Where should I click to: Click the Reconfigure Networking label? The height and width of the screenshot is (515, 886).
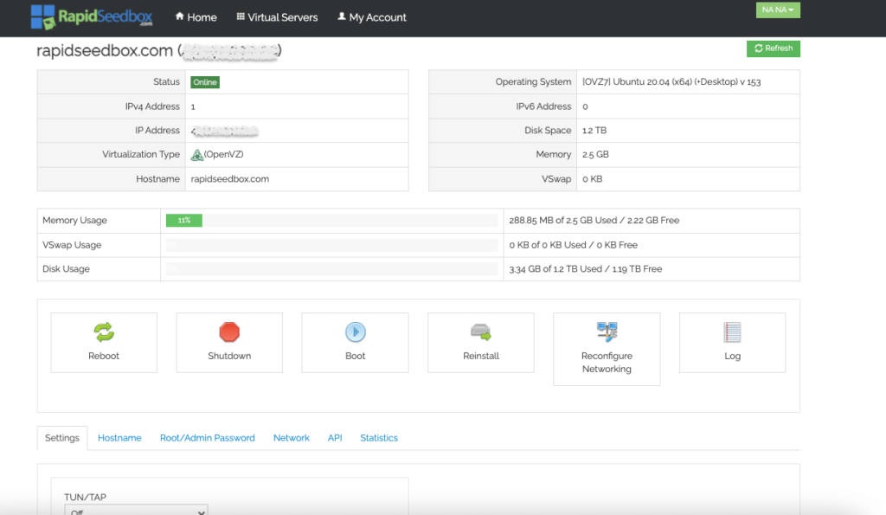coord(607,363)
